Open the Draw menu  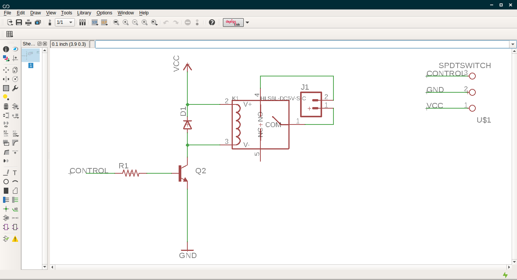click(36, 12)
